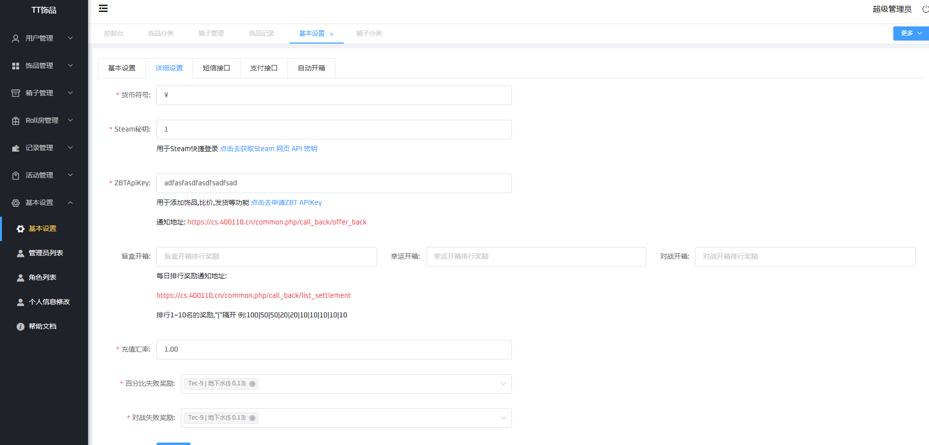Click the power icon beside 超级管理员
Image resolution: width=929 pixels, height=445 pixels.
925,9
